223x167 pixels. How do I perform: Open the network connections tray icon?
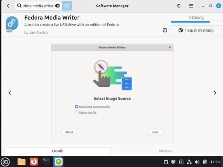coord(189,162)
